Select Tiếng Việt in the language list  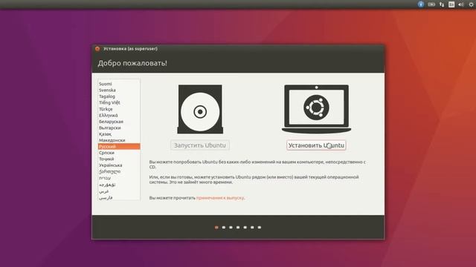pos(119,102)
